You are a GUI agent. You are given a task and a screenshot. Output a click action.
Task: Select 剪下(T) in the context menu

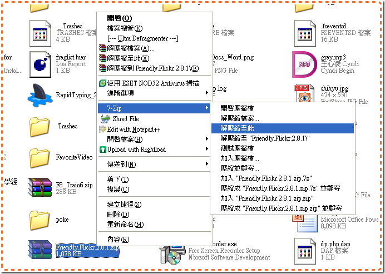[155, 180]
